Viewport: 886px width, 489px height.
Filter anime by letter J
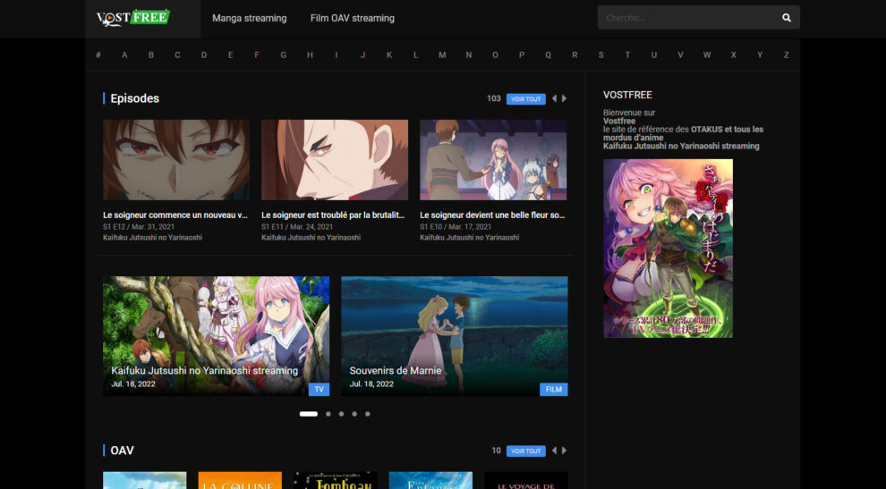[362, 55]
